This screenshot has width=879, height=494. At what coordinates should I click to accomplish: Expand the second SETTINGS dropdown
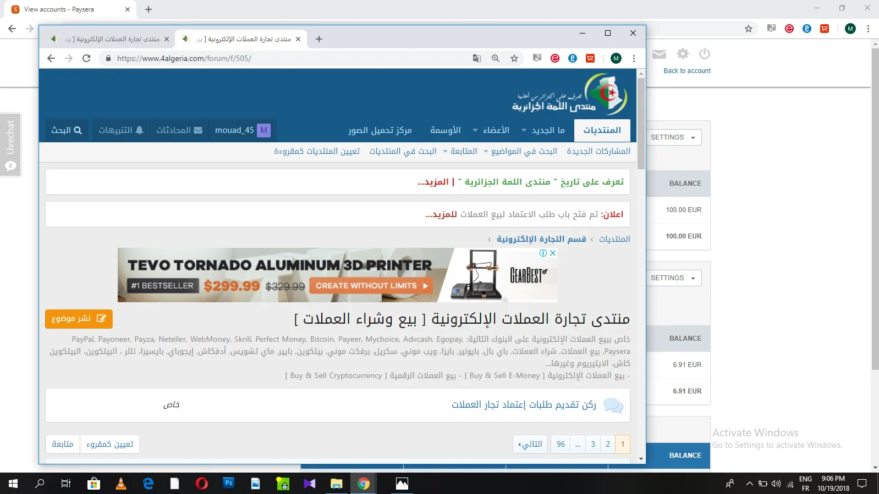(x=673, y=278)
